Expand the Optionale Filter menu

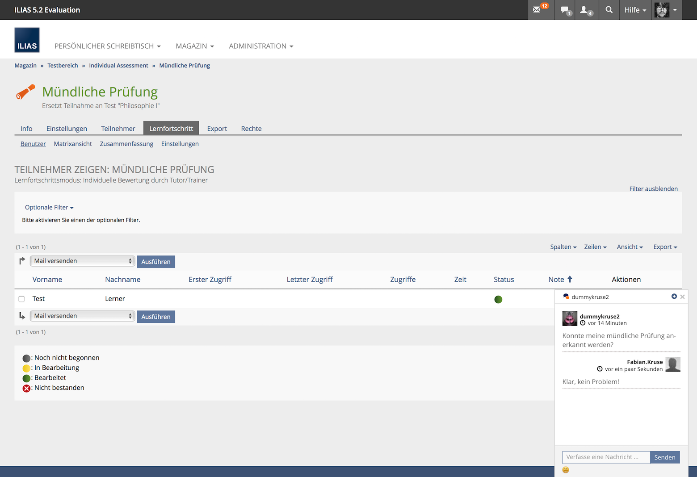49,207
